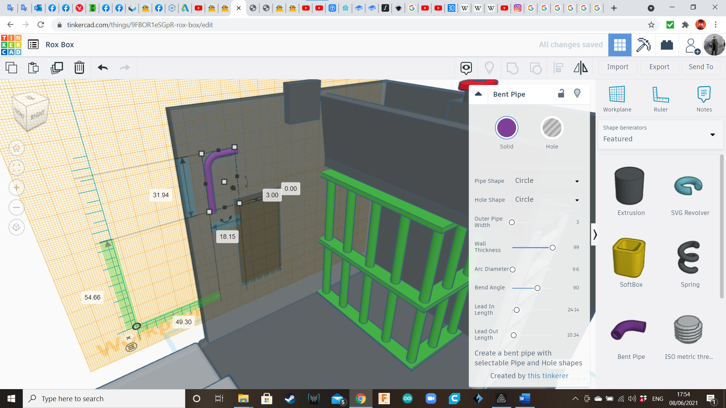
Task: Open the 'this tinkerer' link
Action: coord(548,376)
